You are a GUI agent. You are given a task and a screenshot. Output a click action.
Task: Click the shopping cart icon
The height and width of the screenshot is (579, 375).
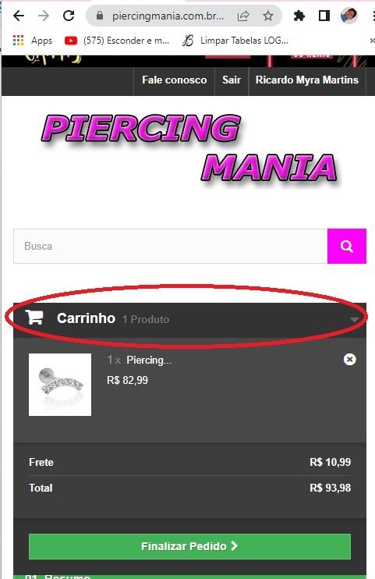click(x=34, y=317)
